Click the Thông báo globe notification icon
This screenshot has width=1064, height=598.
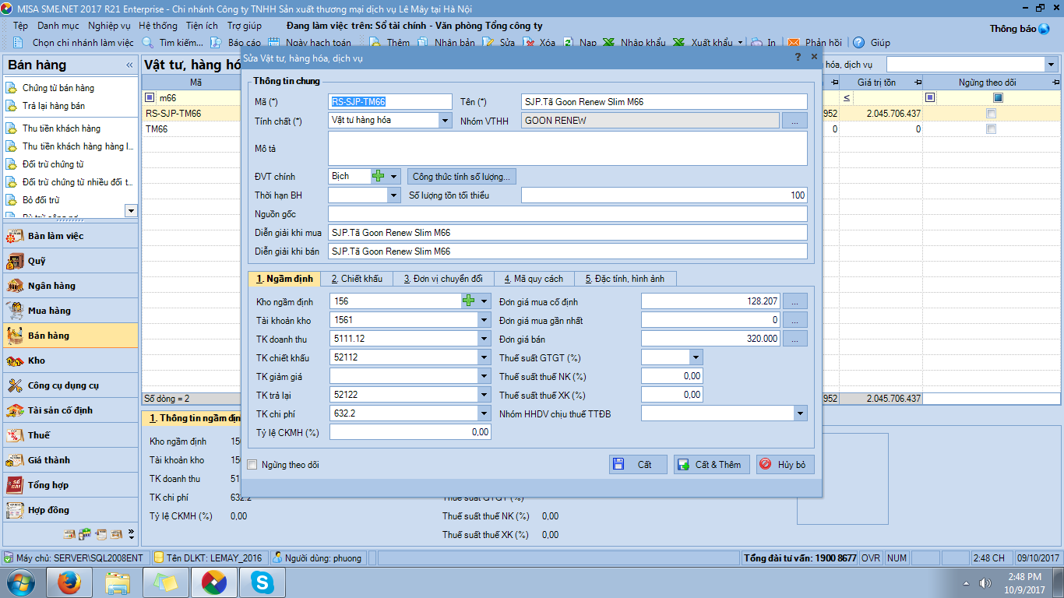[1044, 29]
